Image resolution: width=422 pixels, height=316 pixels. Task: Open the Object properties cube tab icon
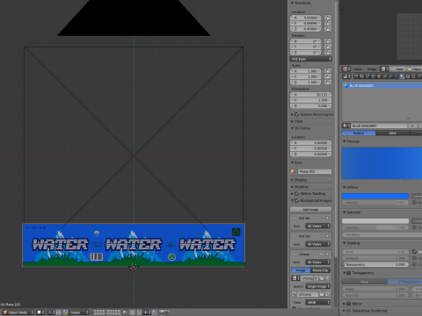[379, 76]
